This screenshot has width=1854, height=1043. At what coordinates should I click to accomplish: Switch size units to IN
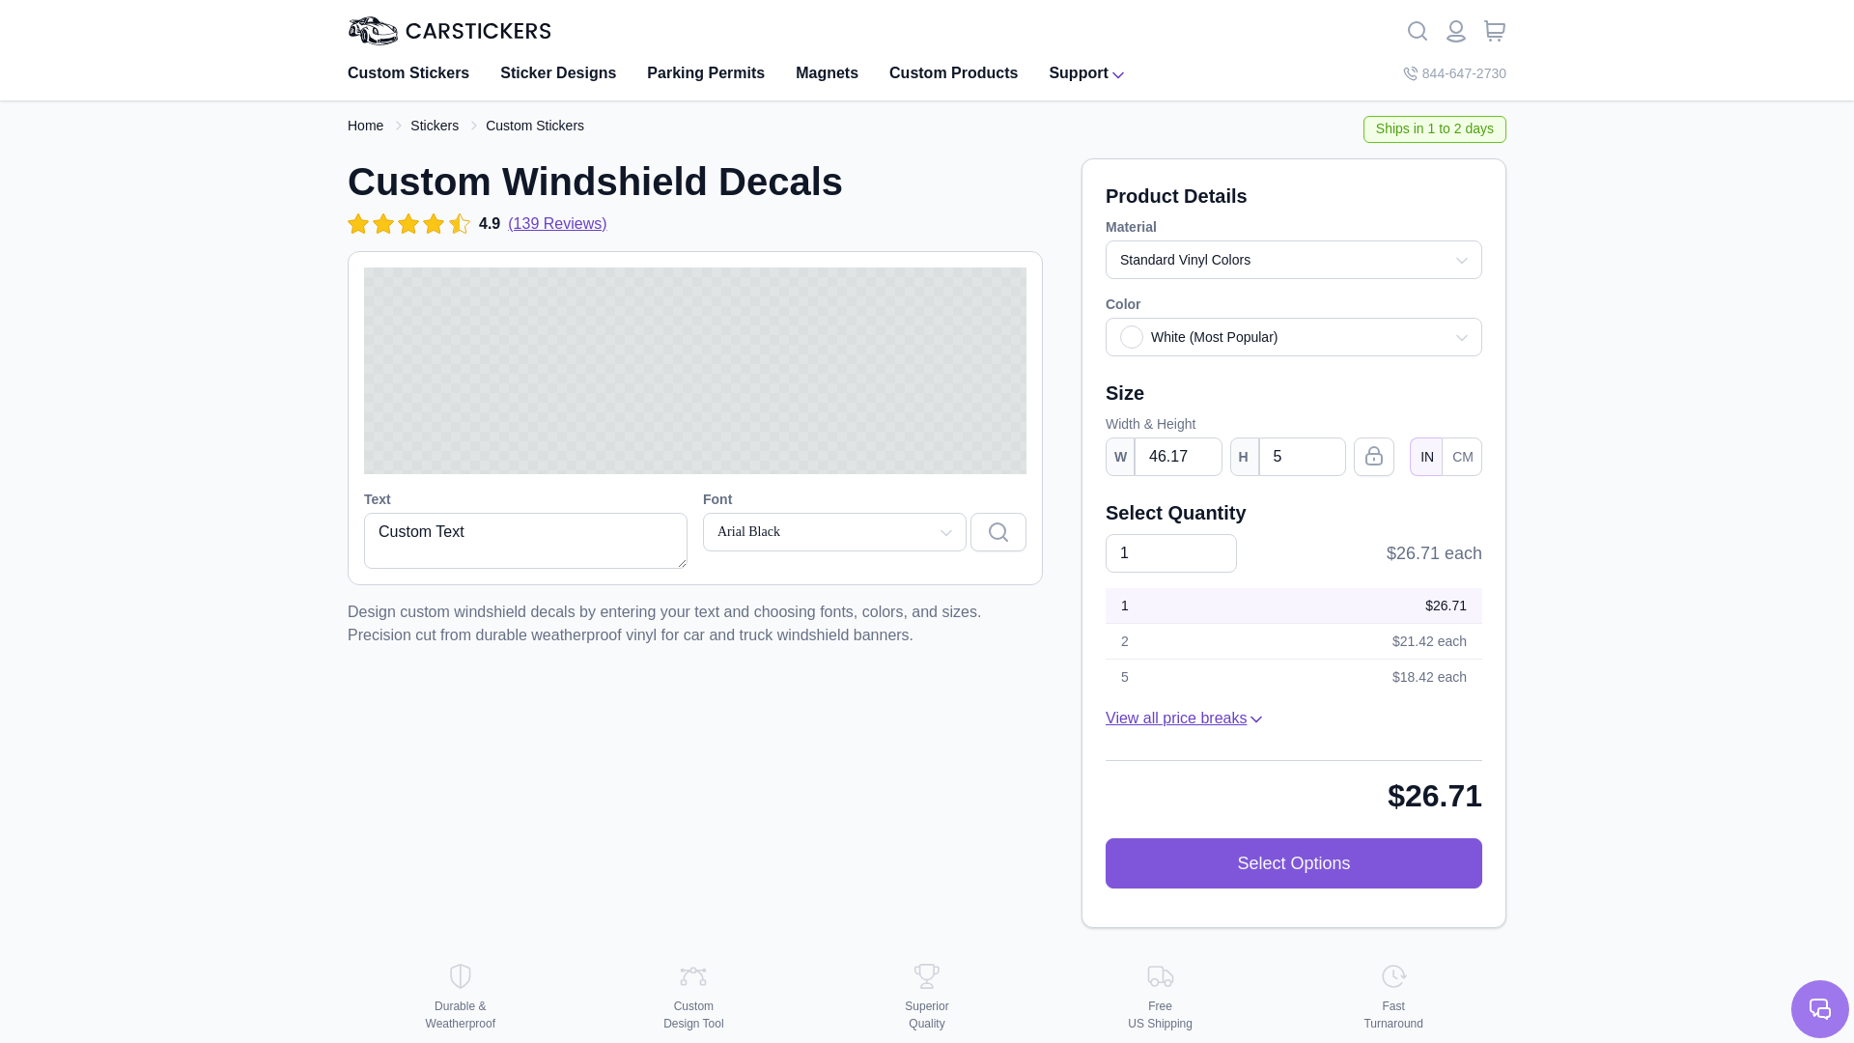coord(1426,457)
